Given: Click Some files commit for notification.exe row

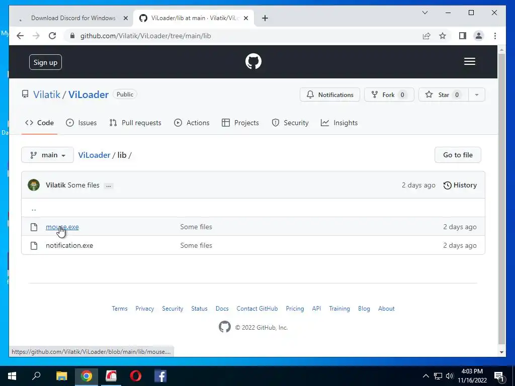Looking at the screenshot, I should (196, 245).
